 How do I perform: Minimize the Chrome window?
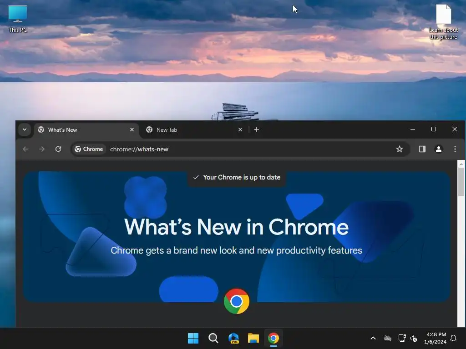(413, 129)
